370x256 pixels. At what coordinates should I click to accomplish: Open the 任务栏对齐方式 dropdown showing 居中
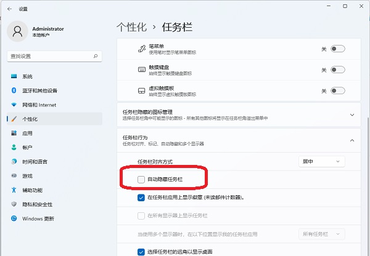(322, 162)
